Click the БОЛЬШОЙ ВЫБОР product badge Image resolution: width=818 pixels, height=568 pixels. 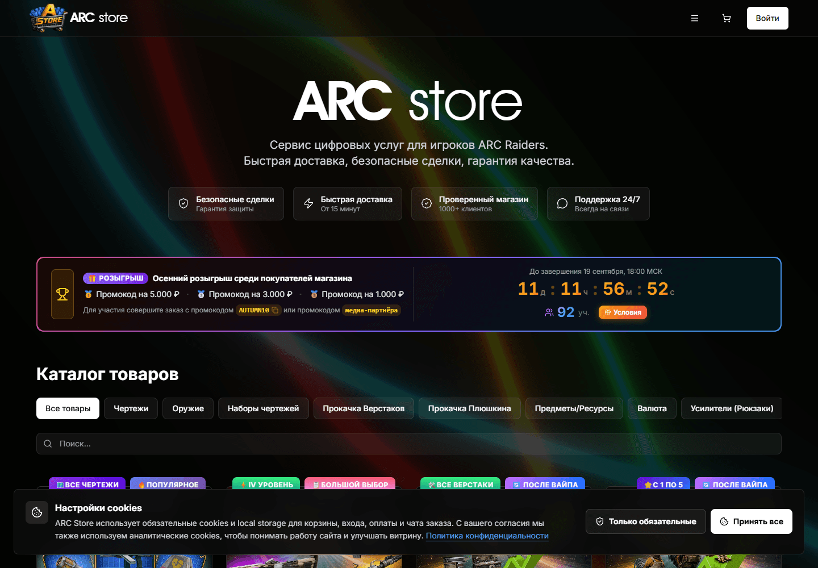point(350,485)
